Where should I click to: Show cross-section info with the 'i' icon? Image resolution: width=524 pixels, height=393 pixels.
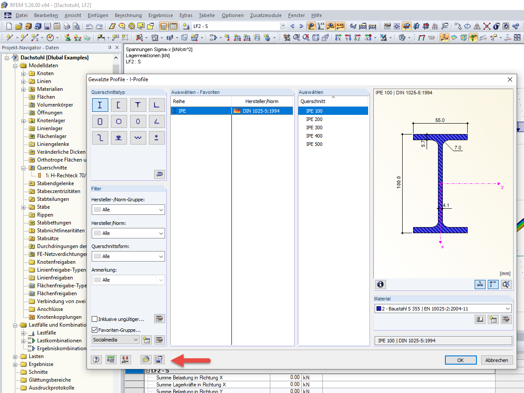click(x=380, y=284)
